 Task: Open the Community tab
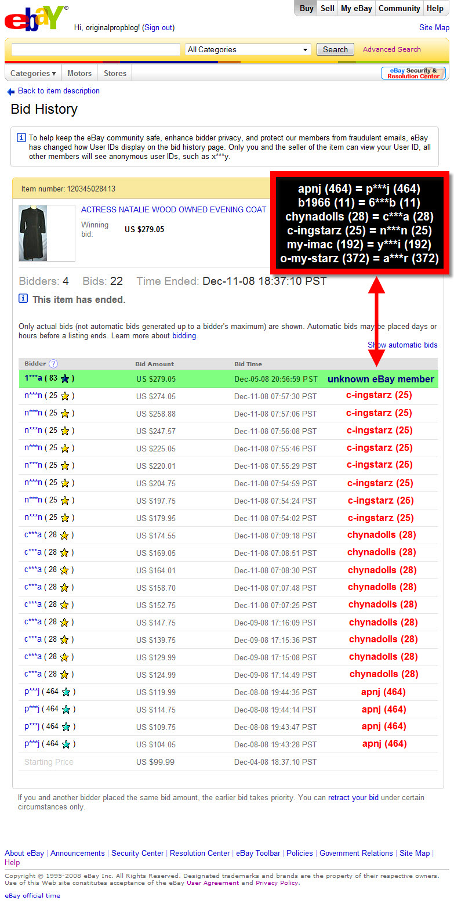(x=399, y=8)
